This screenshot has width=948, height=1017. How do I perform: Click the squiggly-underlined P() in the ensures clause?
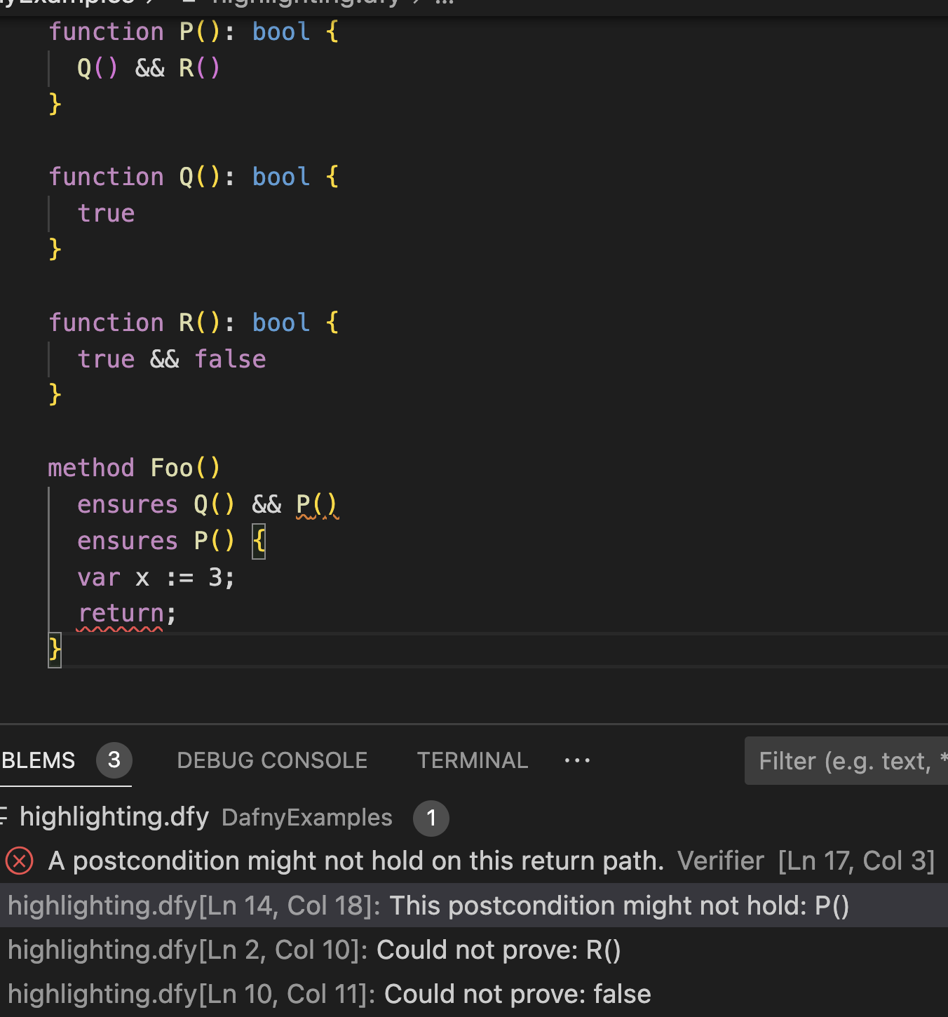[x=317, y=504]
